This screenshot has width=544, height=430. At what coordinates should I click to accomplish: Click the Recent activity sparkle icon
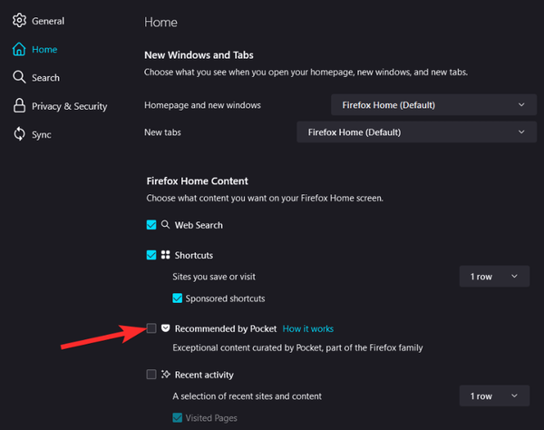pyautogui.click(x=166, y=375)
